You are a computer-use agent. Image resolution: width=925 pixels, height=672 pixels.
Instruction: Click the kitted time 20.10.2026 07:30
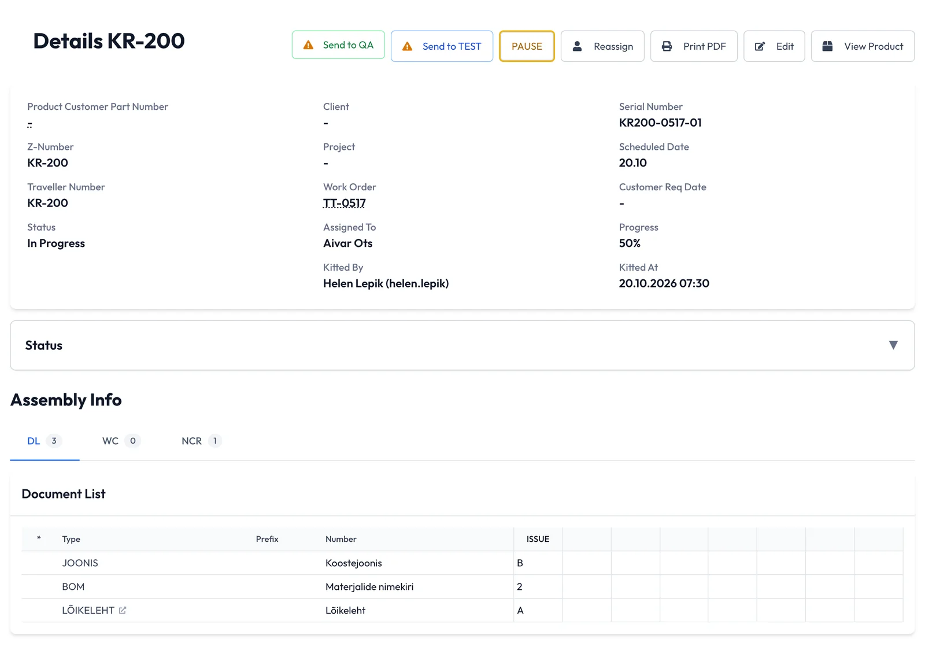pos(664,283)
